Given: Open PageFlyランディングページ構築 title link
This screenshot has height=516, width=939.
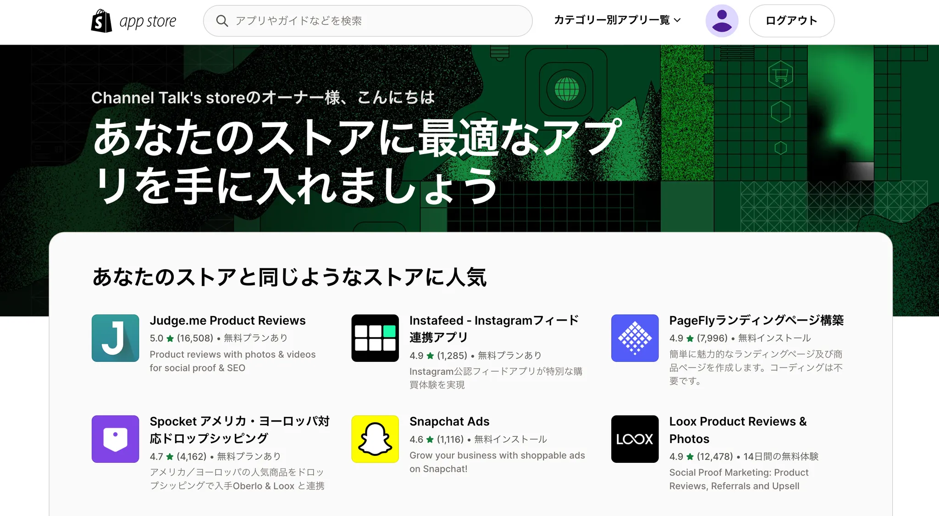Looking at the screenshot, I should [757, 320].
